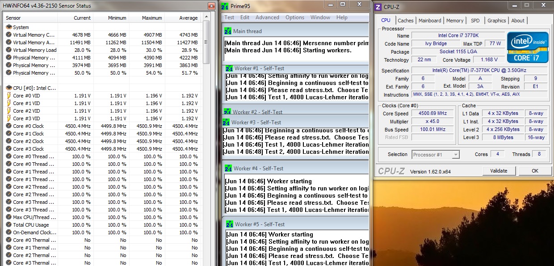The width and height of the screenshot is (554, 266).
Task: Open the Test menu in Prime95
Action: click(229, 17)
